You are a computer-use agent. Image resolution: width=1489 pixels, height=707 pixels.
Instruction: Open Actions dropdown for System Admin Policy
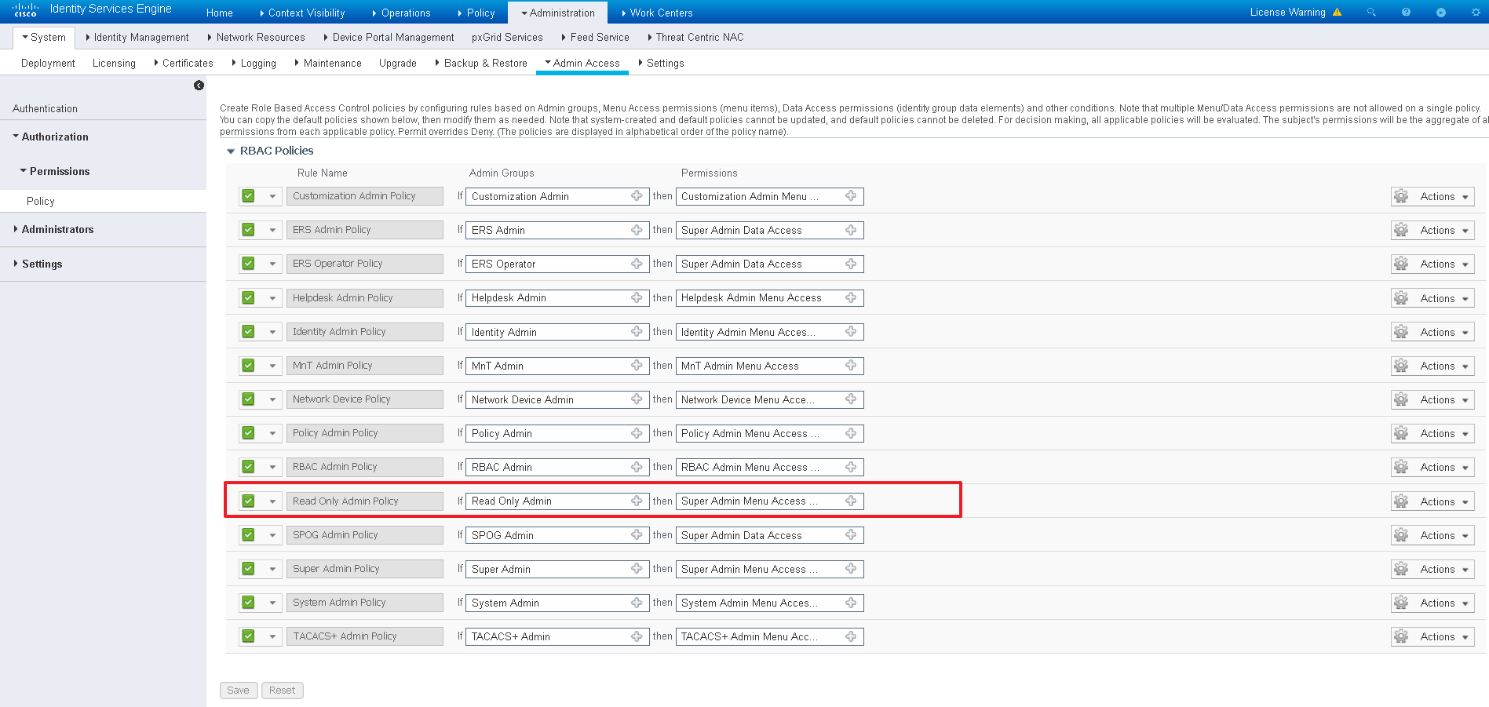[1444, 603]
